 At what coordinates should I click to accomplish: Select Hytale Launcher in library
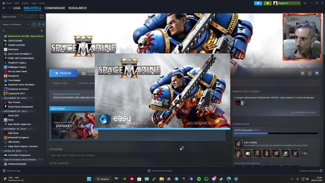[17, 45]
